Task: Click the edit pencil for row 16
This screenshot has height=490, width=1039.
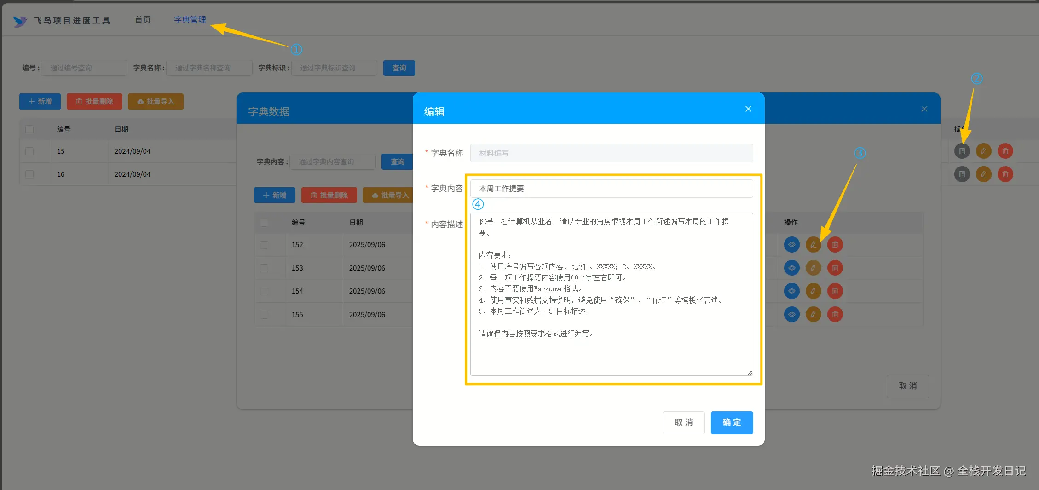Action: [x=983, y=174]
